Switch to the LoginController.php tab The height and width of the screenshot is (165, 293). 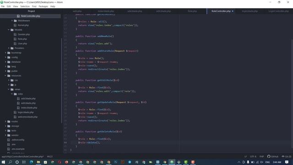coord(278,11)
